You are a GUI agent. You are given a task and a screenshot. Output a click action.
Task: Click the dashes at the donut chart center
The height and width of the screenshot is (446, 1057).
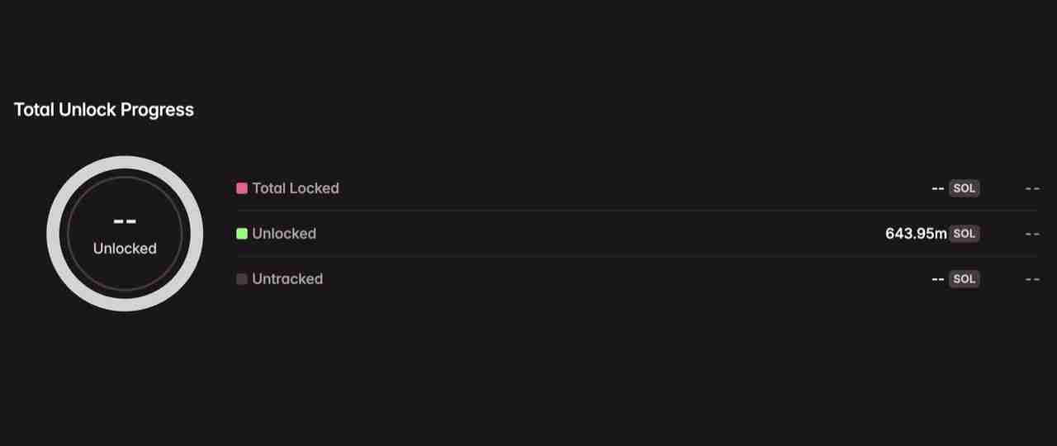tap(125, 221)
